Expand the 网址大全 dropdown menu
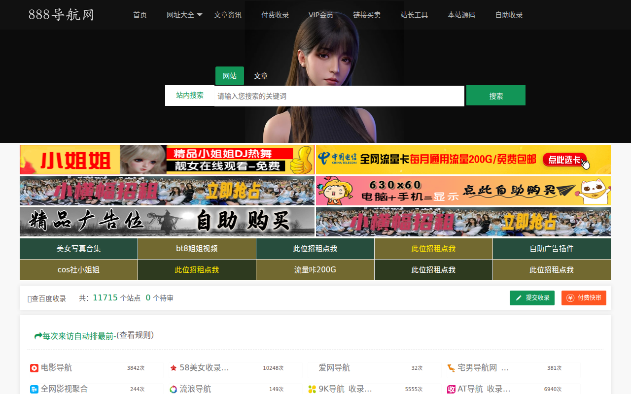Screen dimensions: 631x394 [184, 15]
